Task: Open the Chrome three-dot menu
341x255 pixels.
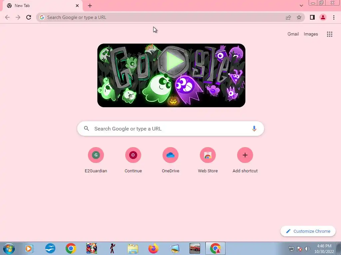Action: coord(334,17)
